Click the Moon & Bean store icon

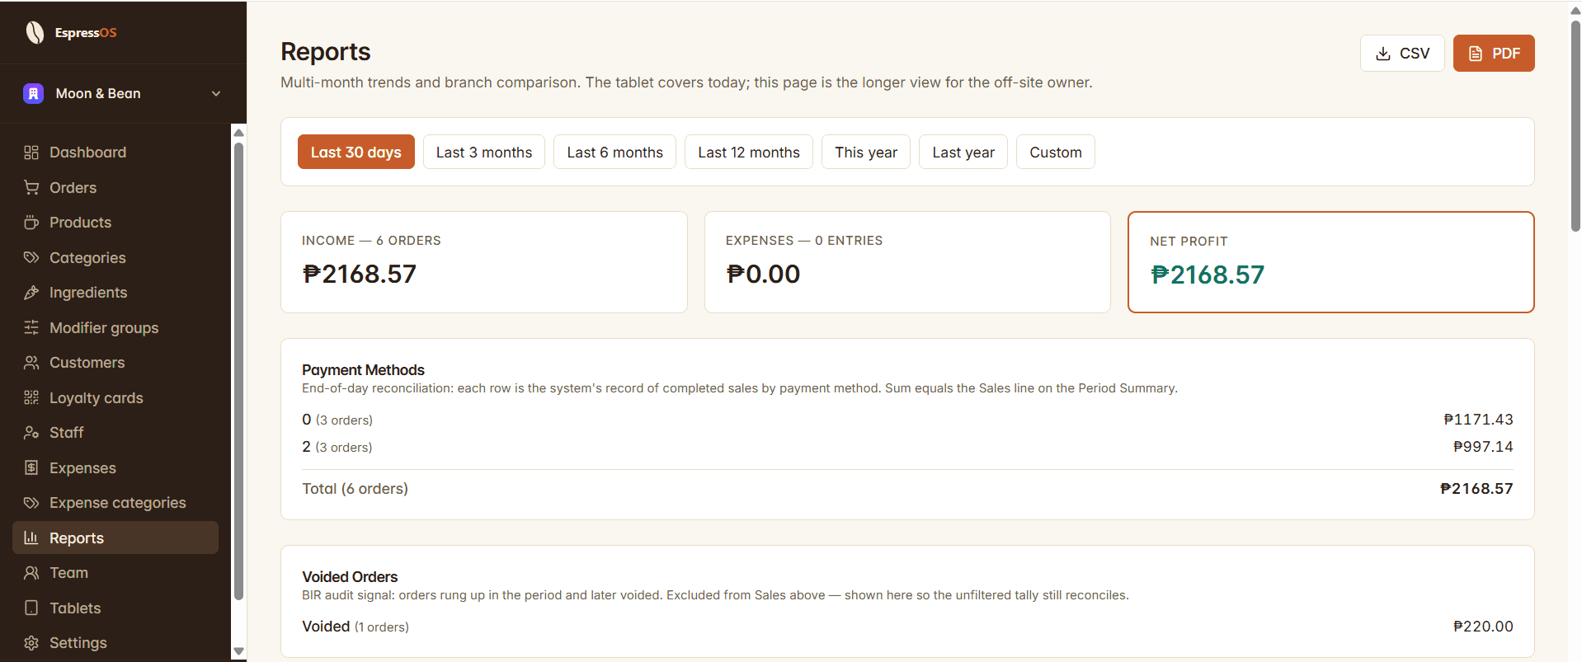point(33,93)
